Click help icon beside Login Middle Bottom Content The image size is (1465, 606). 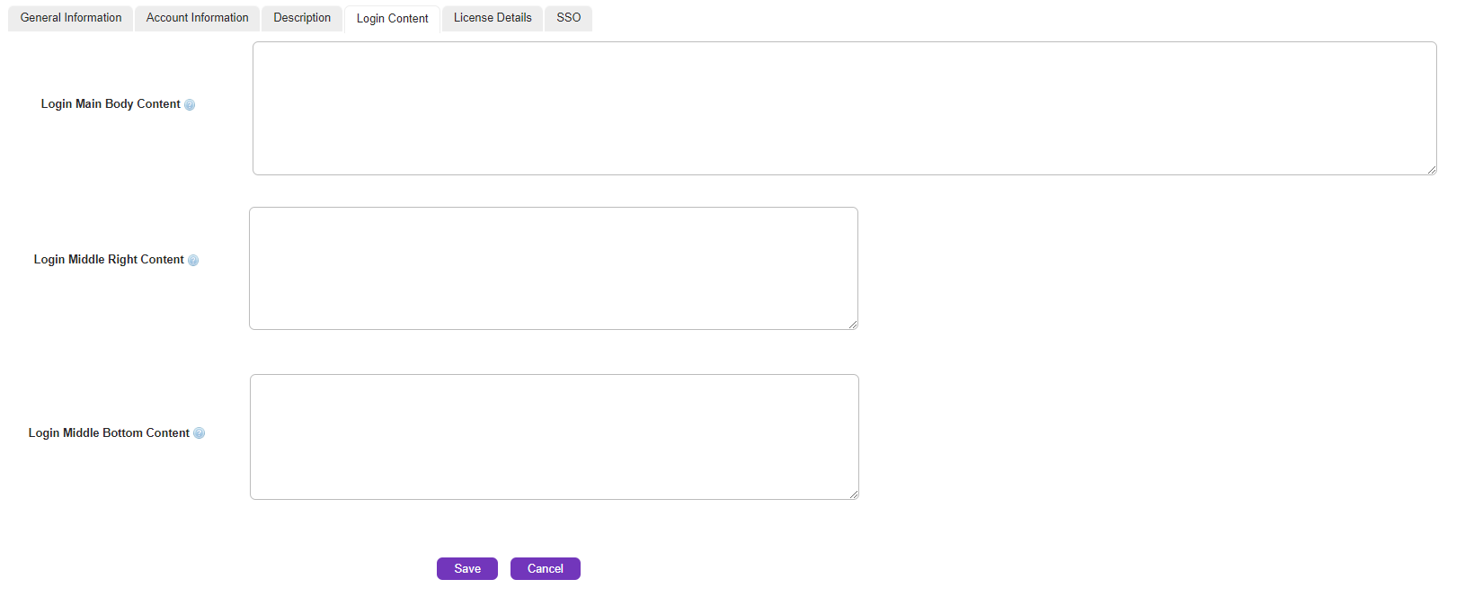(x=200, y=433)
